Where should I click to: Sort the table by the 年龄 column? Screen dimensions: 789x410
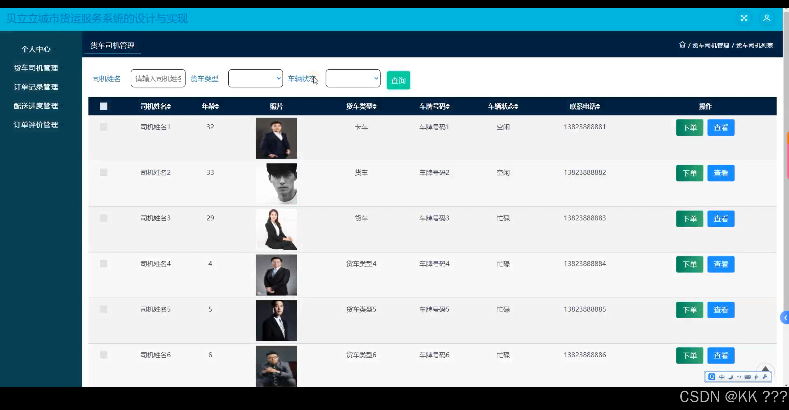pos(210,106)
